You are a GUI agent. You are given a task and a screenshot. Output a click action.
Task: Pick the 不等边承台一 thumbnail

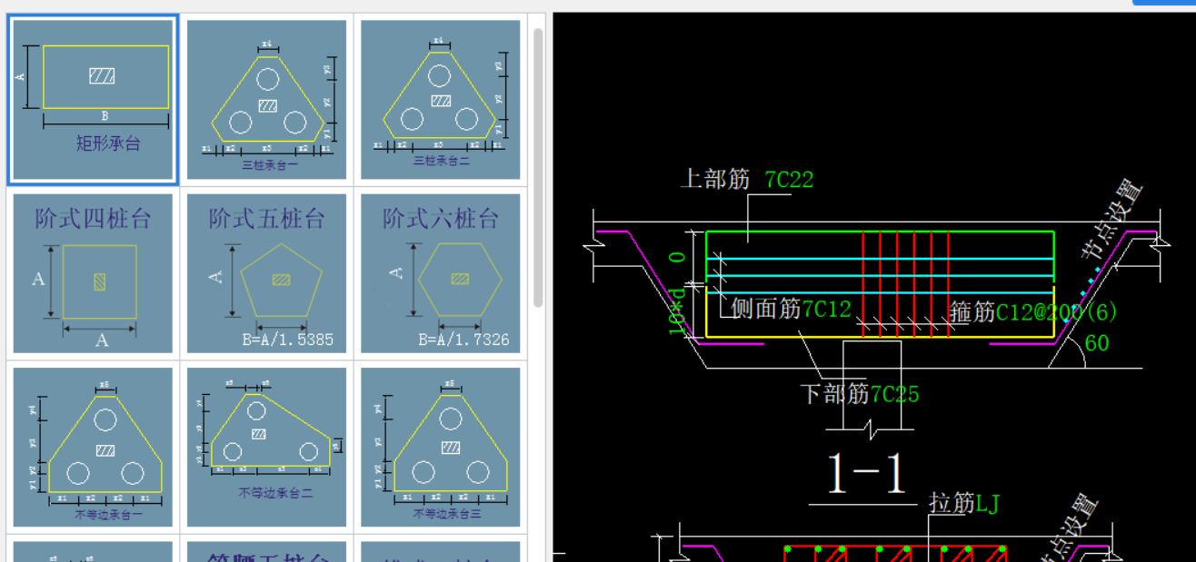(92, 447)
